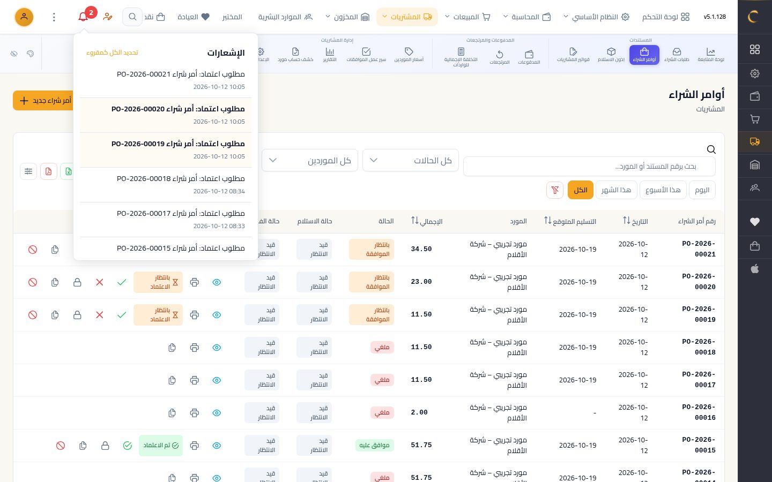Viewport: 772px width, 482px height.
Task: Open سير عمل الموافقات in the ribbon
Action: (366, 55)
